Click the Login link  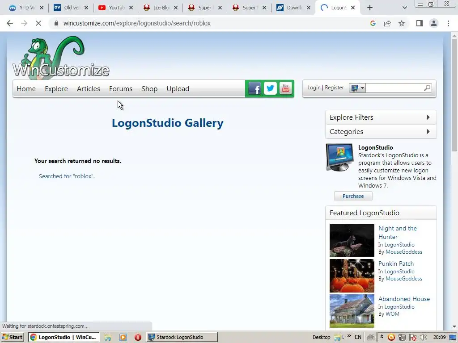pyautogui.click(x=314, y=88)
